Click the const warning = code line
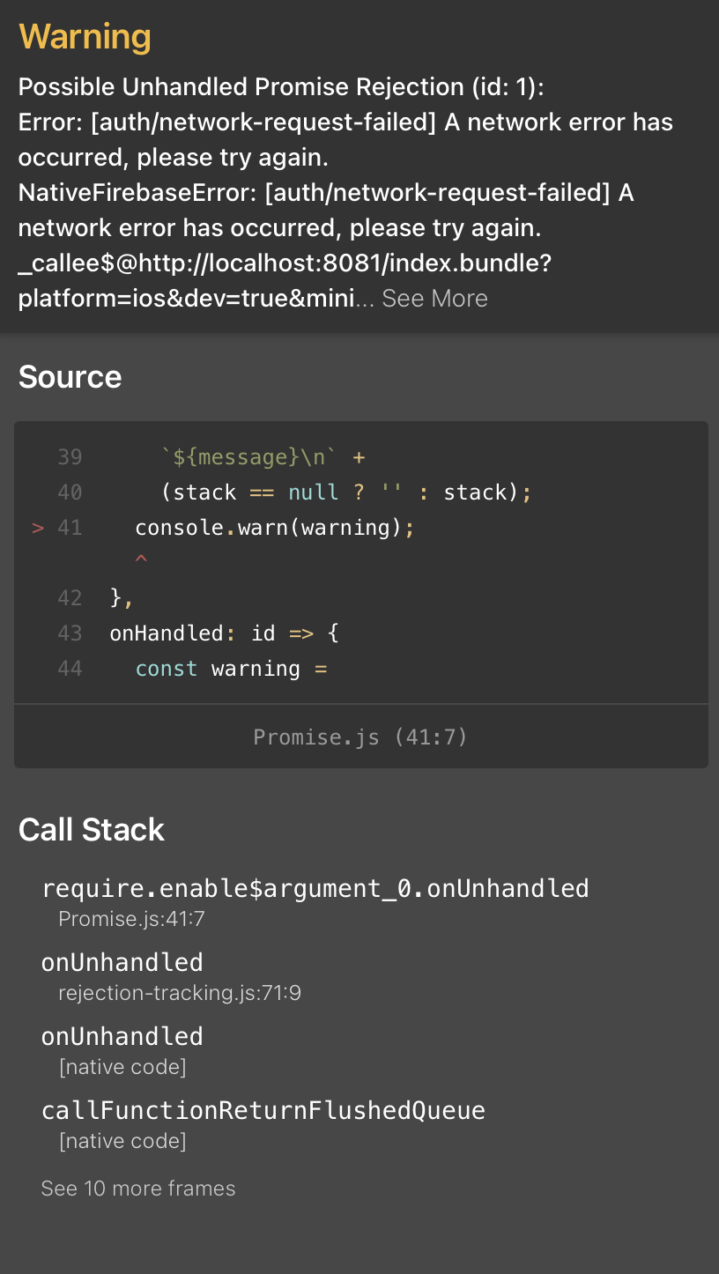This screenshot has width=719, height=1274. click(231, 669)
